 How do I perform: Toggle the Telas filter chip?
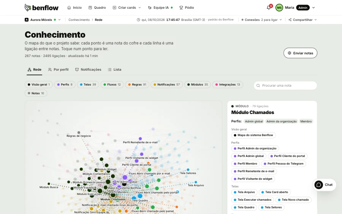pyautogui.click(x=88, y=85)
